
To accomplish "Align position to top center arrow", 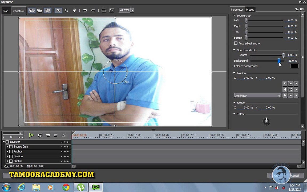I will 290,84.
